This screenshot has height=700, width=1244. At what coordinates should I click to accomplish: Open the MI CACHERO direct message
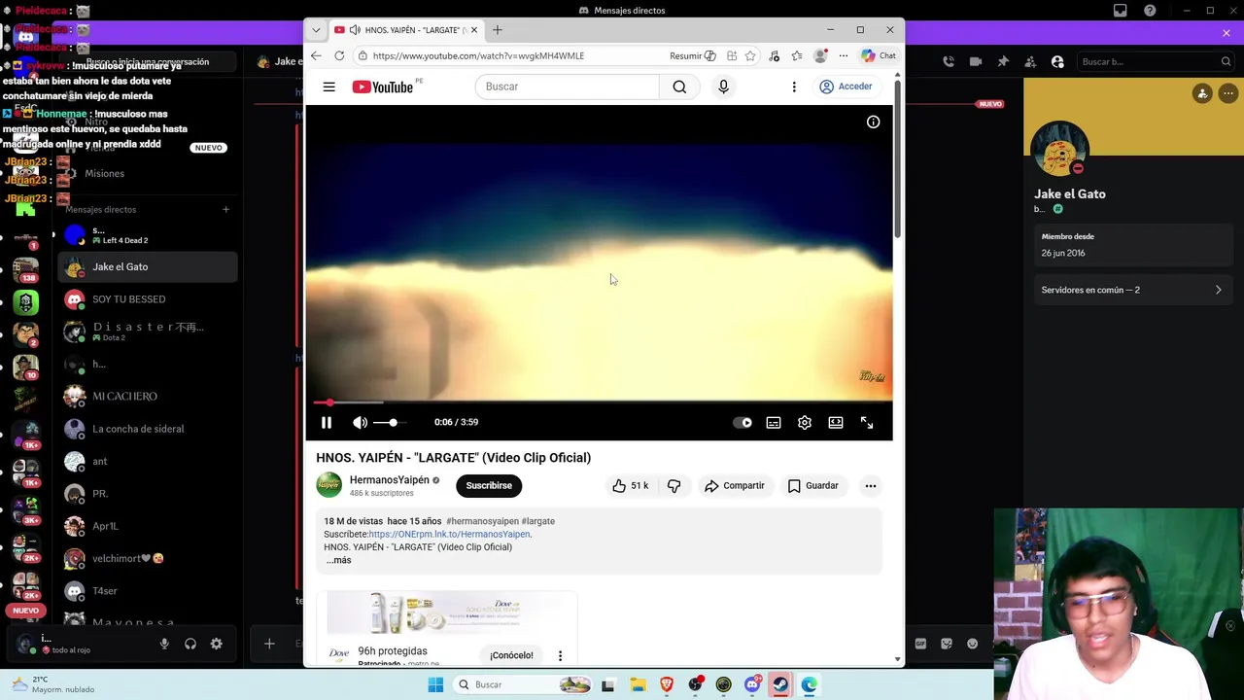click(x=148, y=396)
